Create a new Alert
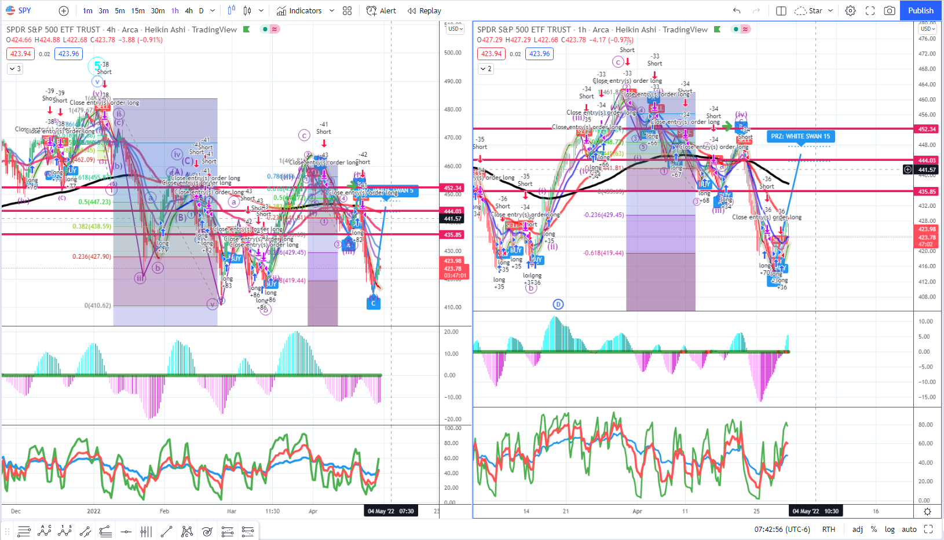This screenshot has width=944, height=540. click(x=381, y=10)
